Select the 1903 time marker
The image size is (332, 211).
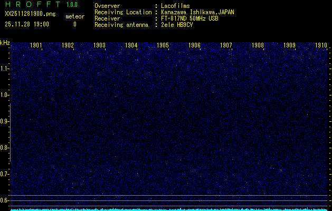[99, 46]
